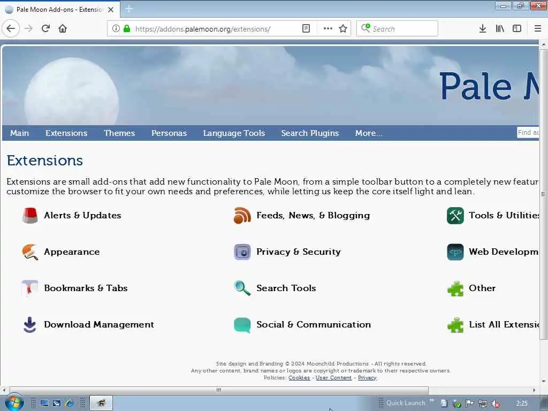Click the Download Management arrow icon
Image resolution: width=548 pixels, height=411 pixels.
pos(30,325)
